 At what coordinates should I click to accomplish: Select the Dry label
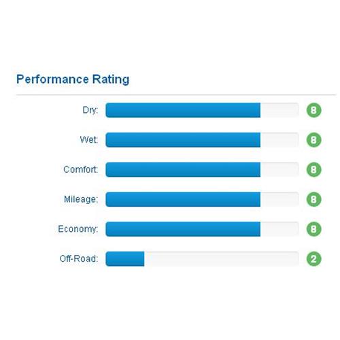tap(90, 110)
